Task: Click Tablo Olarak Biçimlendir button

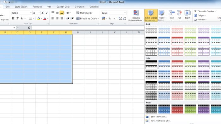Action: pos(151,16)
